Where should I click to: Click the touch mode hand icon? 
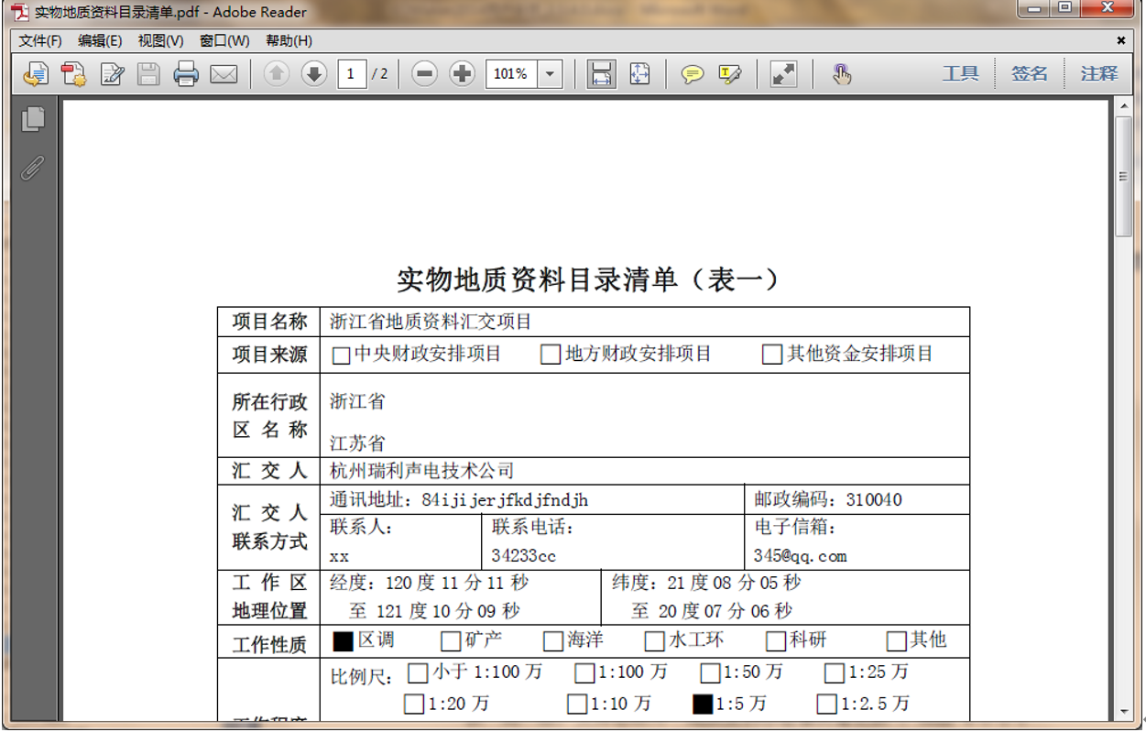pos(842,74)
